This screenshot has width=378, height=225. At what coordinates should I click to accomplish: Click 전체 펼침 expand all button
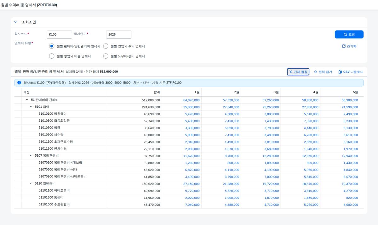click(x=298, y=72)
